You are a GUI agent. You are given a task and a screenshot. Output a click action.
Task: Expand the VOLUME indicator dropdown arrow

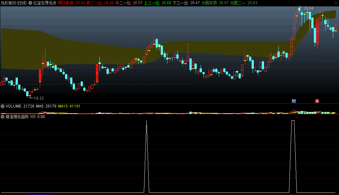pos(3,106)
